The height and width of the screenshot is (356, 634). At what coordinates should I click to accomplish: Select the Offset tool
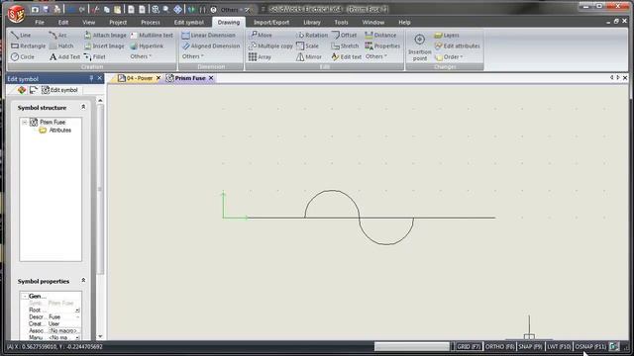pos(344,36)
